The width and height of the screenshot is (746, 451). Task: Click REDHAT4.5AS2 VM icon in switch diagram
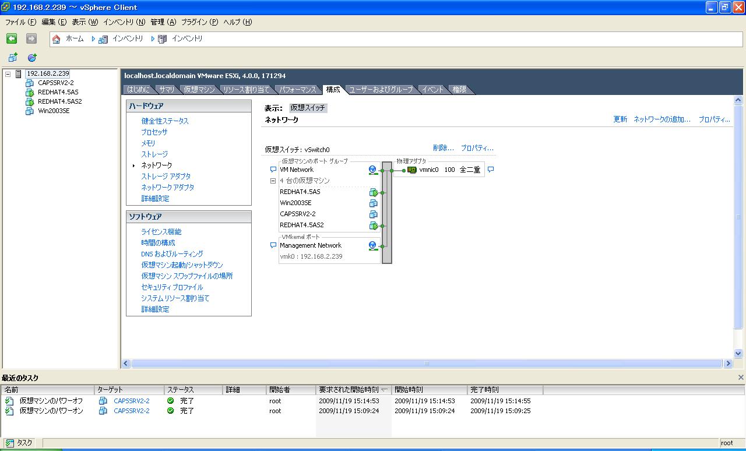click(x=373, y=225)
